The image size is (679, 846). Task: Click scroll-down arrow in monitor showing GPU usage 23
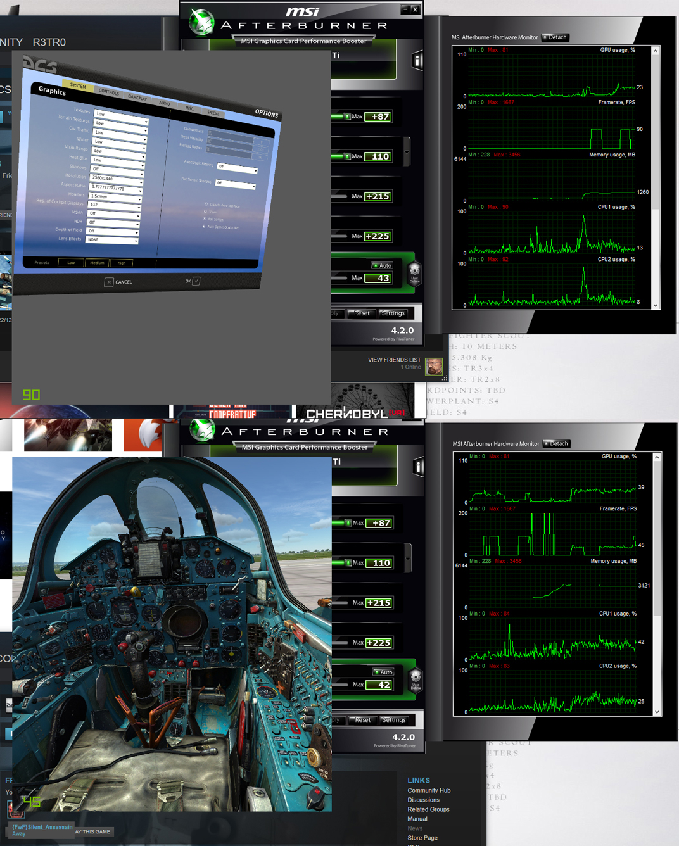coord(656,305)
